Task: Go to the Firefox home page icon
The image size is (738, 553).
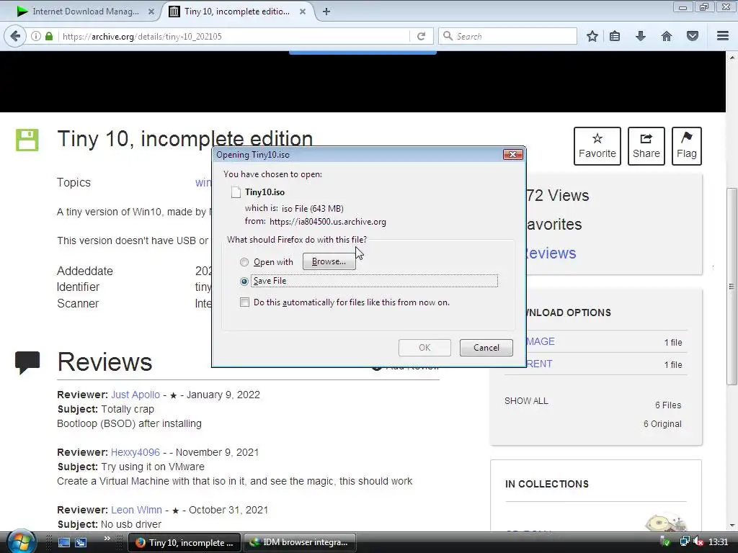Action: click(x=667, y=36)
